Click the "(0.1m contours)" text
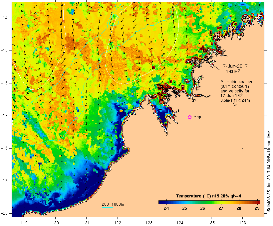273x226 pixels. point(235,86)
